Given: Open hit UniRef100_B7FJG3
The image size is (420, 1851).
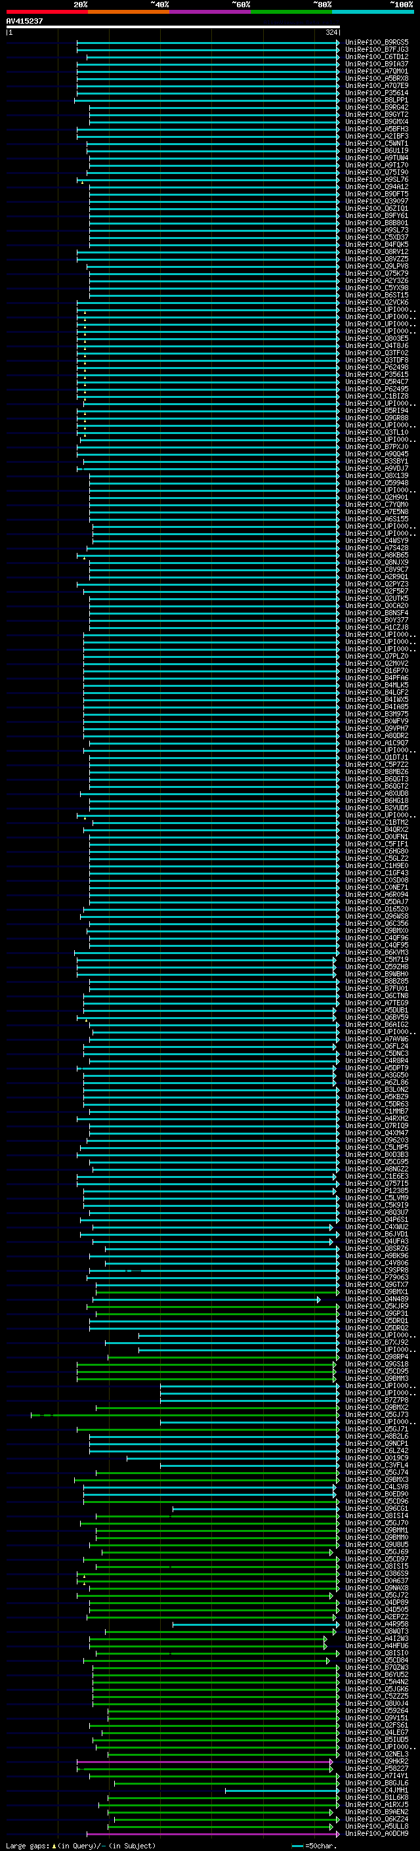Looking at the screenshot, I should click(x=377, y=50).
